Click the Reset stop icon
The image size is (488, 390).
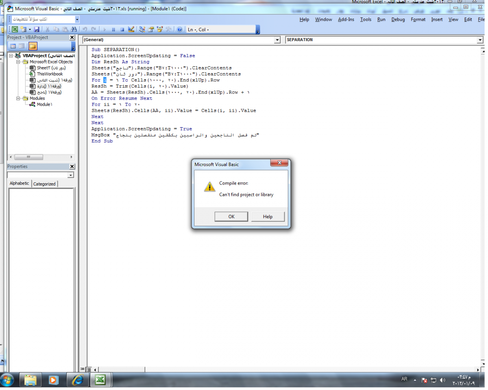pyautogui.click(x=122, y=29)
